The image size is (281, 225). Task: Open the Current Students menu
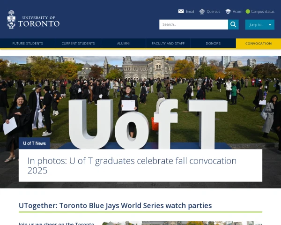(78, 44)
